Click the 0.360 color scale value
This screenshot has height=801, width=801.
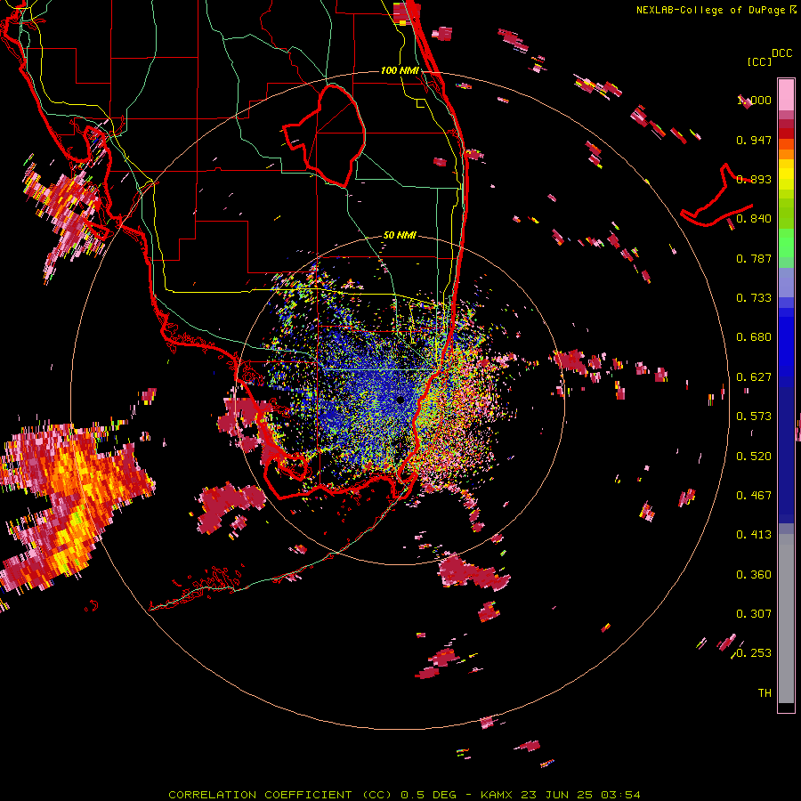point(754,575)
